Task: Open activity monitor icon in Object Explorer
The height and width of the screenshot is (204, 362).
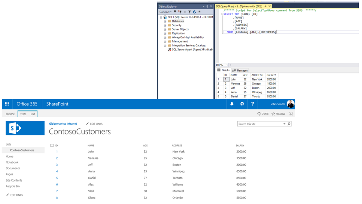Action: point(199,12)
